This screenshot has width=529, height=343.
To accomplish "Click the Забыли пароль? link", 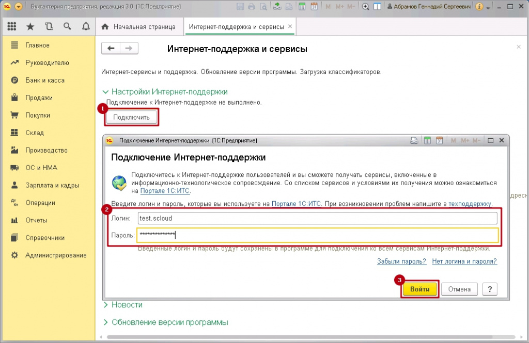I will (401, 261).
